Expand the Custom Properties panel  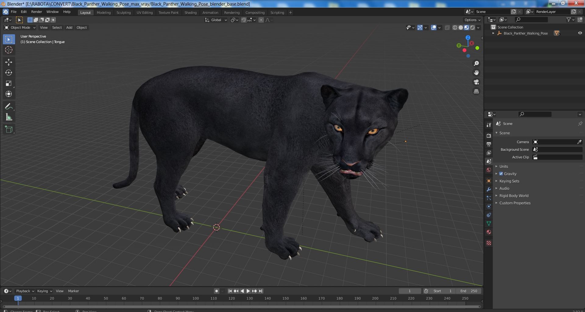(515, 203)
